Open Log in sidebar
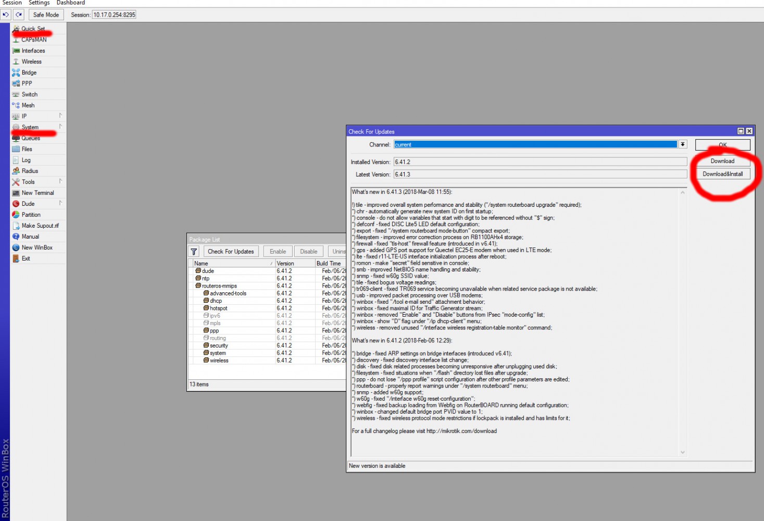 pos(26,160)
